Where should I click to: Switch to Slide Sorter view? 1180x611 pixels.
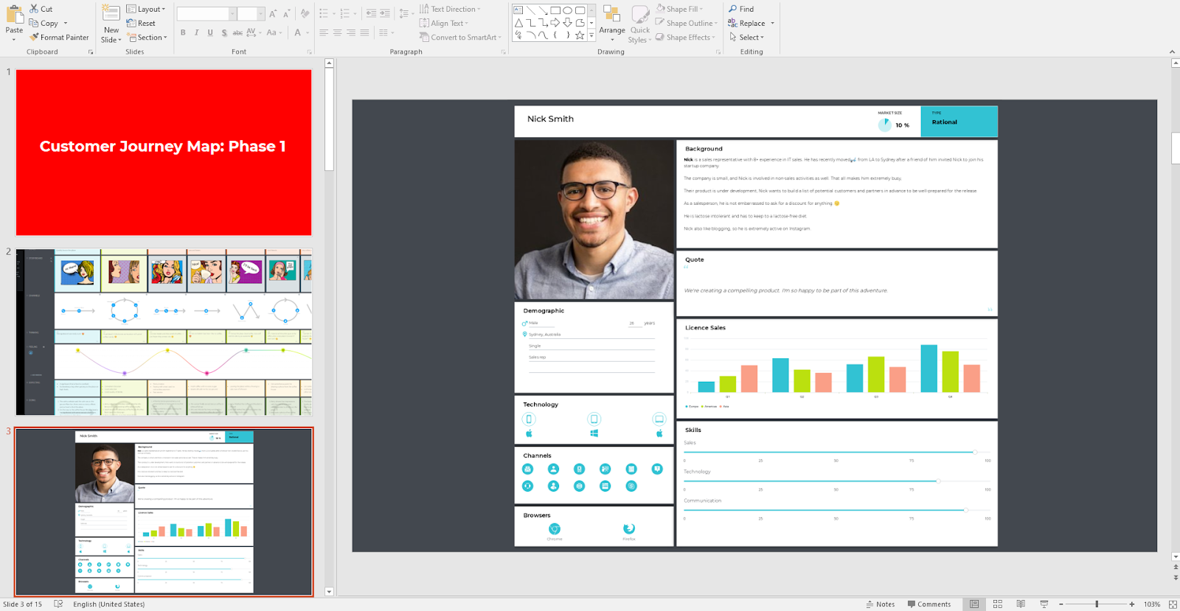(x=997, y=604)
